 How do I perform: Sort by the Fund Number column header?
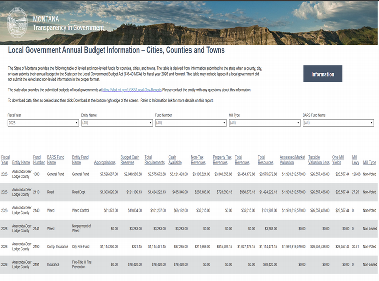coord(39,160)
